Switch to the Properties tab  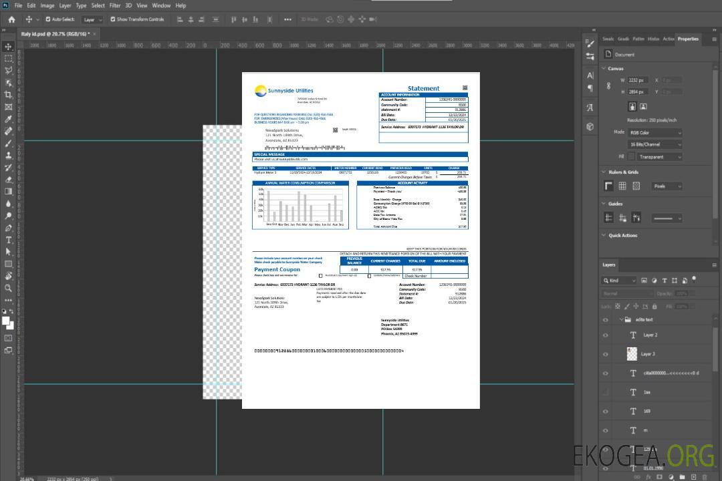coord(688,39)
